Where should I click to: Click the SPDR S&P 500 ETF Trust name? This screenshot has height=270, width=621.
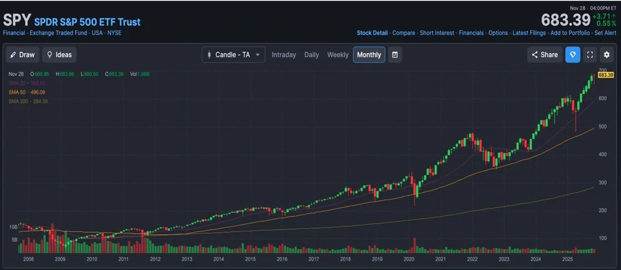click(x=87, y=22)
